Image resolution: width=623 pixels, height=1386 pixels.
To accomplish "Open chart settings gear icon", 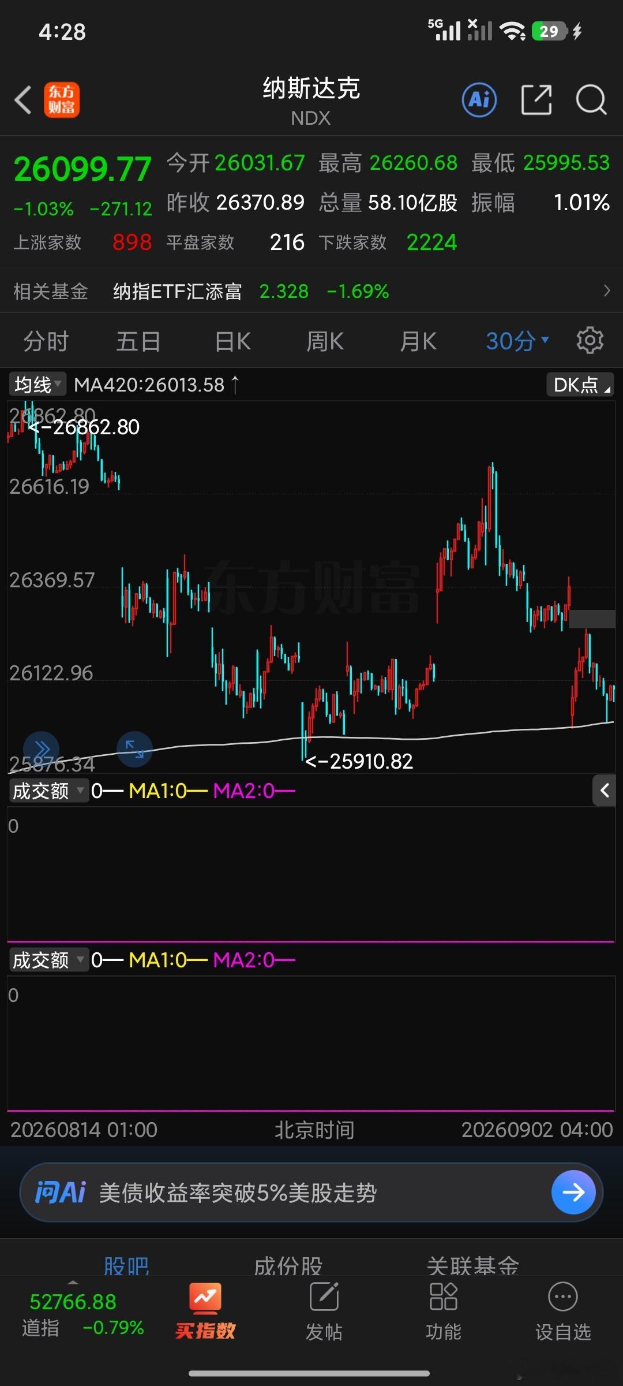I will (x=590, y=340).
